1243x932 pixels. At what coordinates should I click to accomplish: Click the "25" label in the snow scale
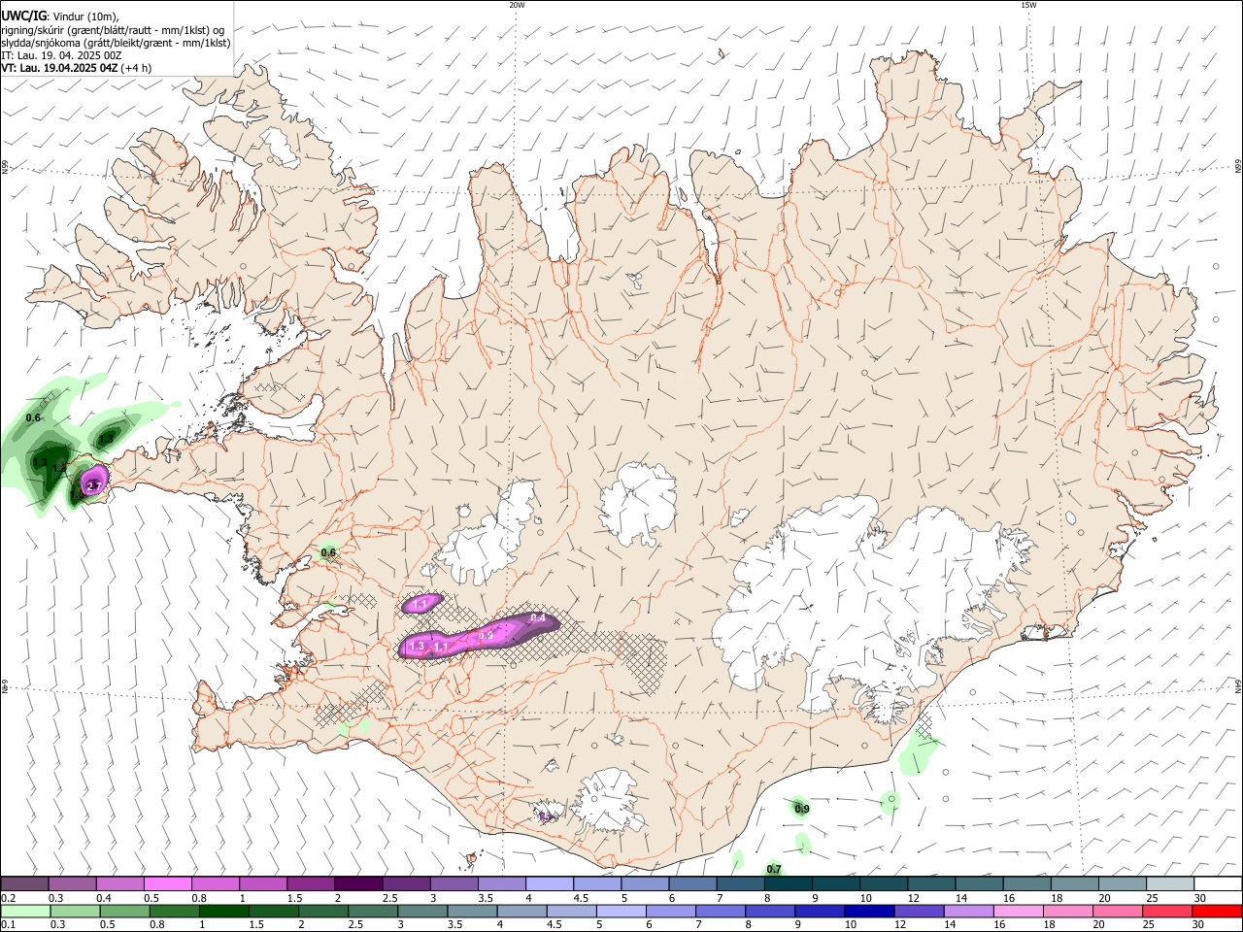pos(1152,898)
